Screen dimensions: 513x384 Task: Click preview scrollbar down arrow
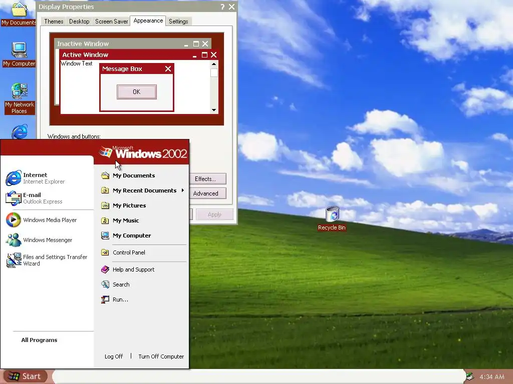point(214,110)
